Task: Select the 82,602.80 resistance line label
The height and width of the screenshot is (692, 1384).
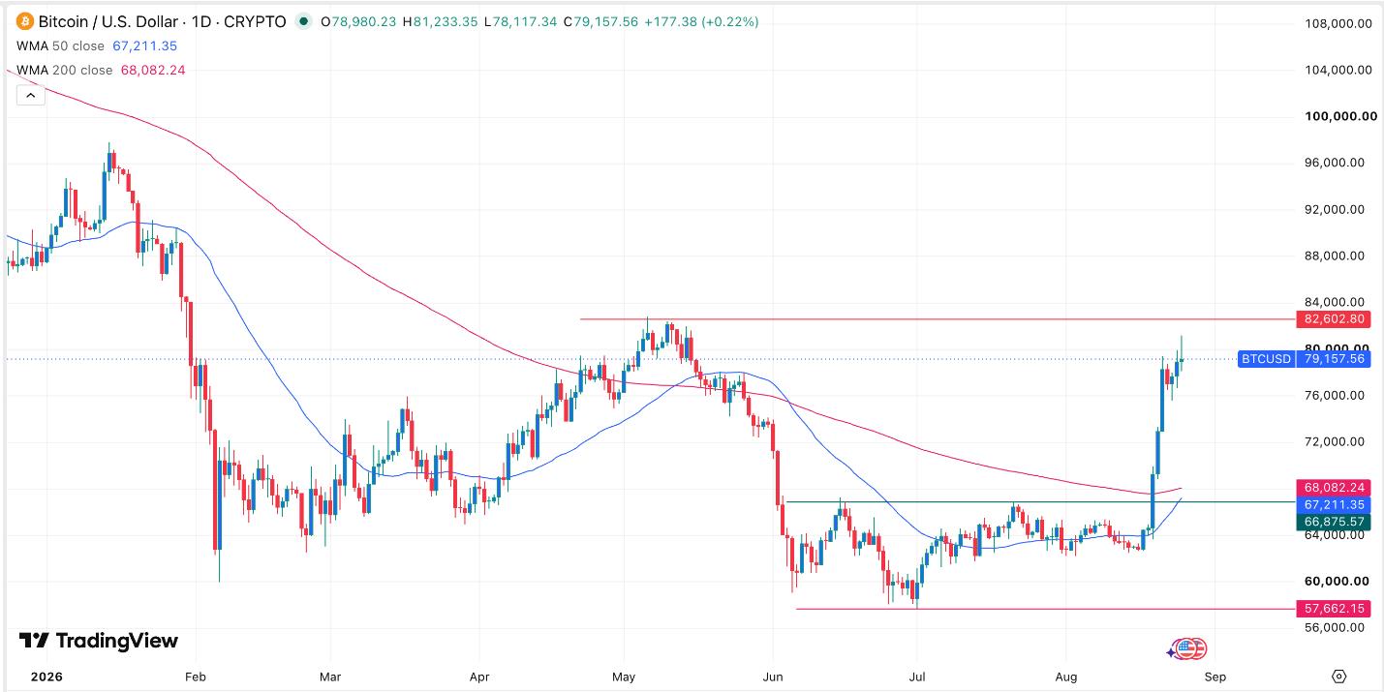Action: click(1335, 318)
